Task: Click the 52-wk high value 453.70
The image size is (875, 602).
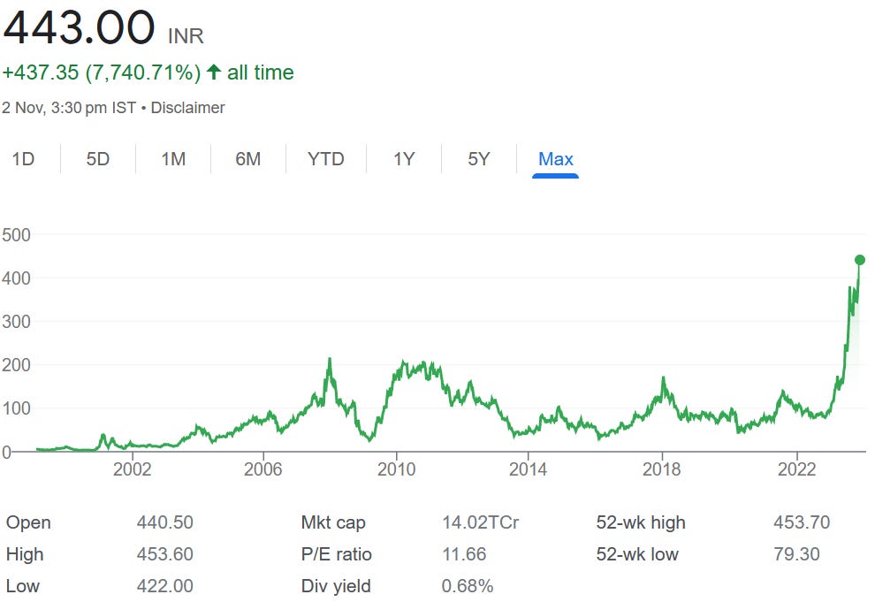Action: (802, 522)
